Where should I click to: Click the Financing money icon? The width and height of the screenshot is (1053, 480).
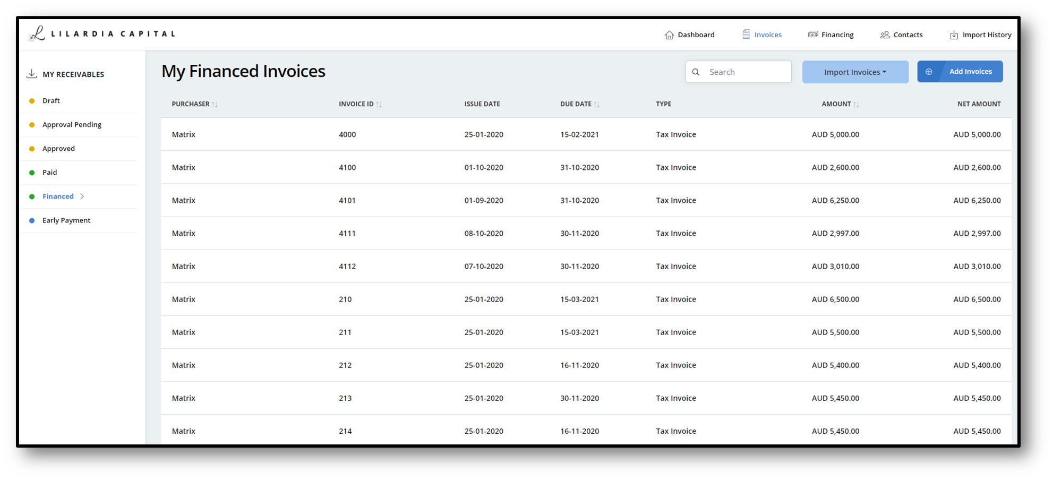813,35
